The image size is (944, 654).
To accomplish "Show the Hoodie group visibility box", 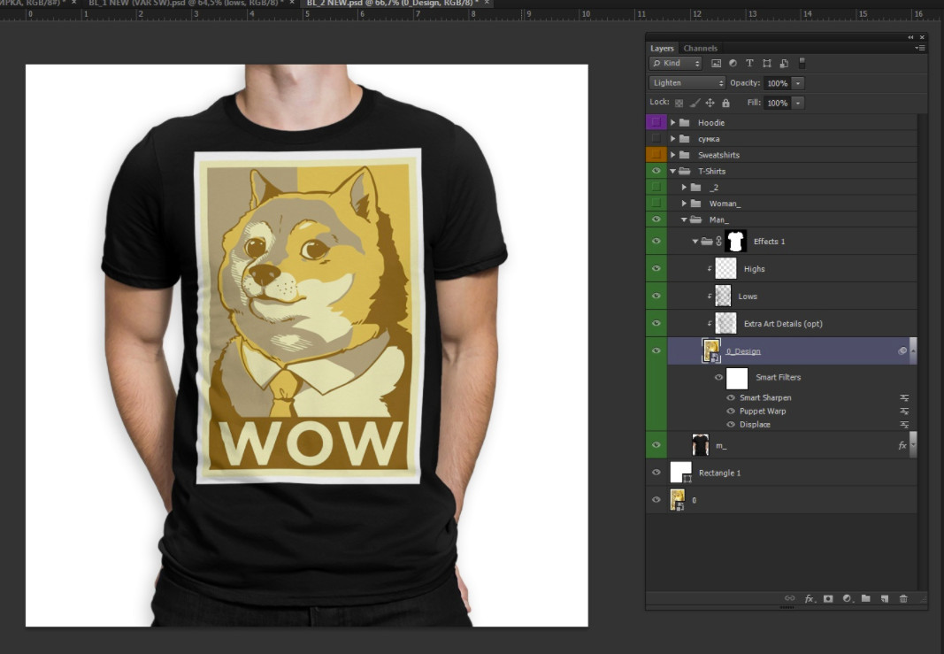I will pyautogui.click(x=656, y=122).
